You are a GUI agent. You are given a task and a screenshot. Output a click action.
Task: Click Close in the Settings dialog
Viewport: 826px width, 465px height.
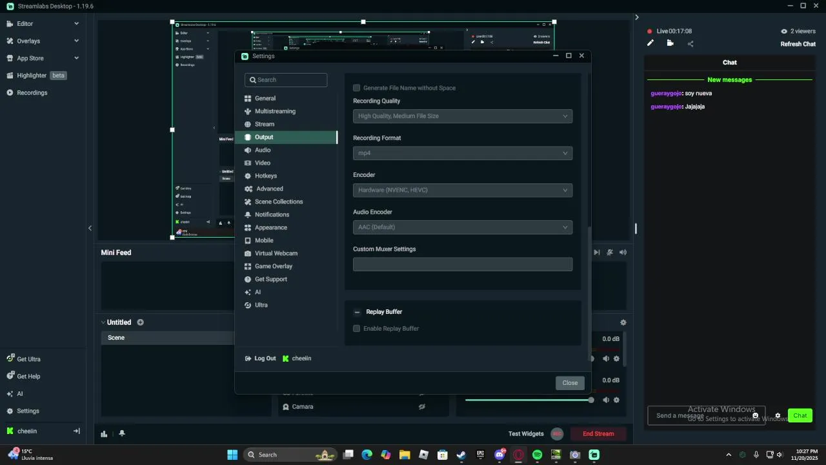click(x=570, y=383)
